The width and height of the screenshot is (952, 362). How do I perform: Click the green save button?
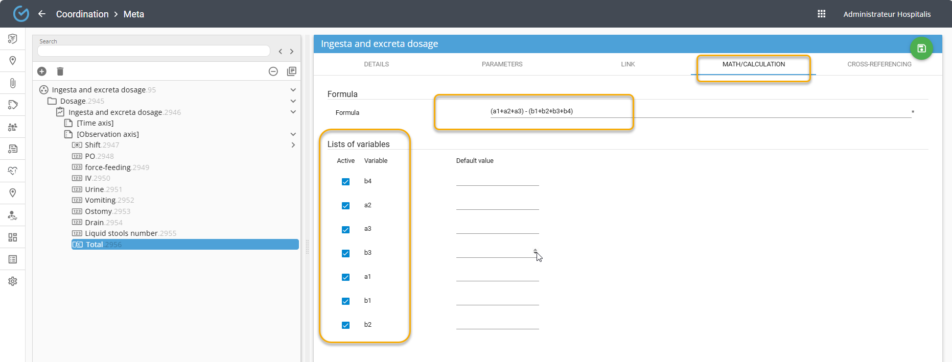pos(921,49)
